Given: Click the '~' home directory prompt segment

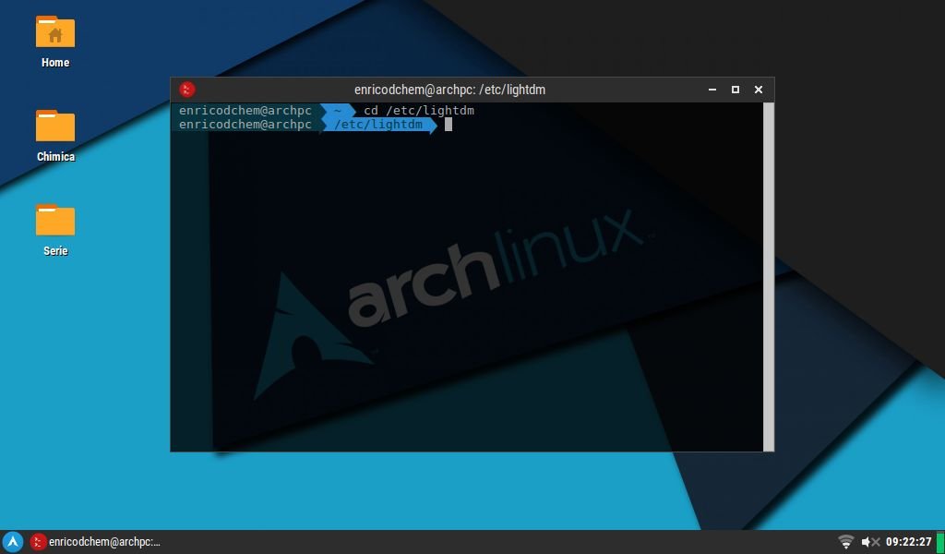Looking at the screenshot, I should 338,111.
